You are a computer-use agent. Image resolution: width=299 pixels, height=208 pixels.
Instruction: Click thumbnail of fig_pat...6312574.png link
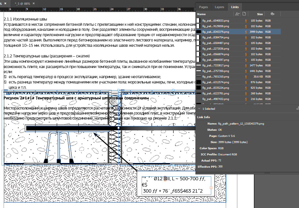tap(198, 82)
